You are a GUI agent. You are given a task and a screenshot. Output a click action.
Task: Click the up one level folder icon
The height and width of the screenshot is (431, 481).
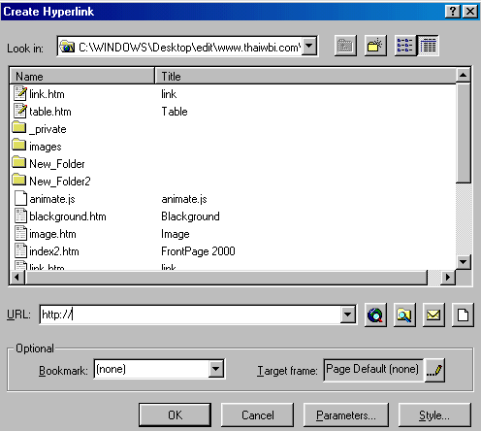tap(345, 46)
